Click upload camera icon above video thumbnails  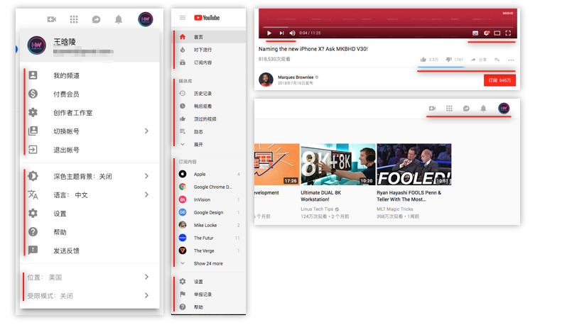[432, 108]
